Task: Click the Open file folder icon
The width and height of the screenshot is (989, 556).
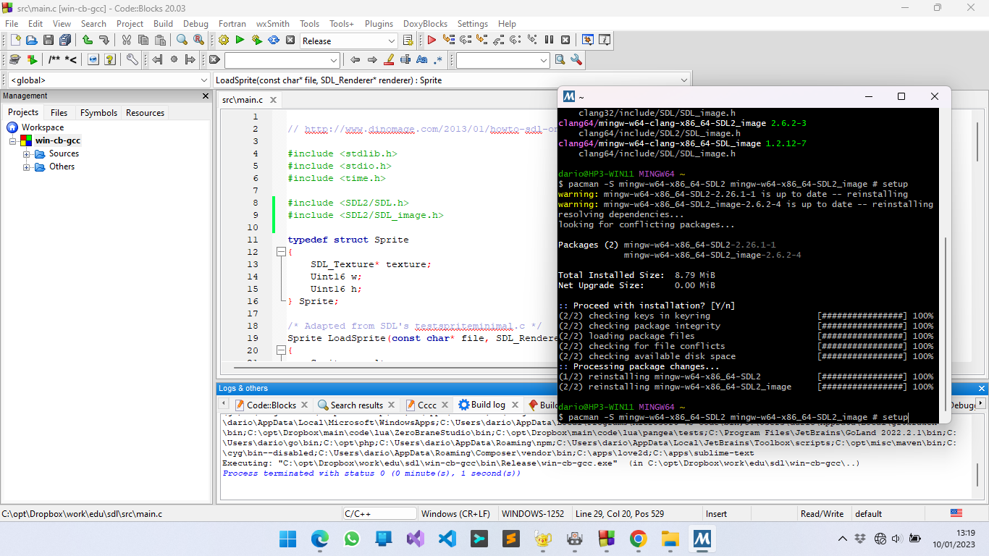Action: coord(31,41)
